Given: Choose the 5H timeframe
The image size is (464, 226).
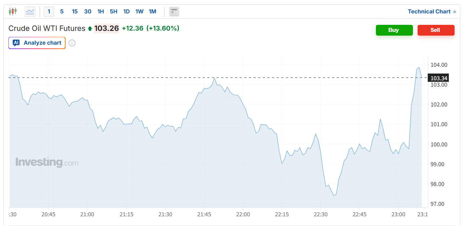Looking at the screenshot, I should (113, 11).
